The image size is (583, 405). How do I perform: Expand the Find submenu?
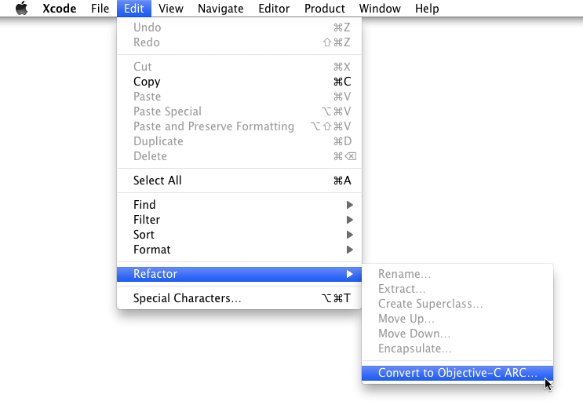point(144,205)
